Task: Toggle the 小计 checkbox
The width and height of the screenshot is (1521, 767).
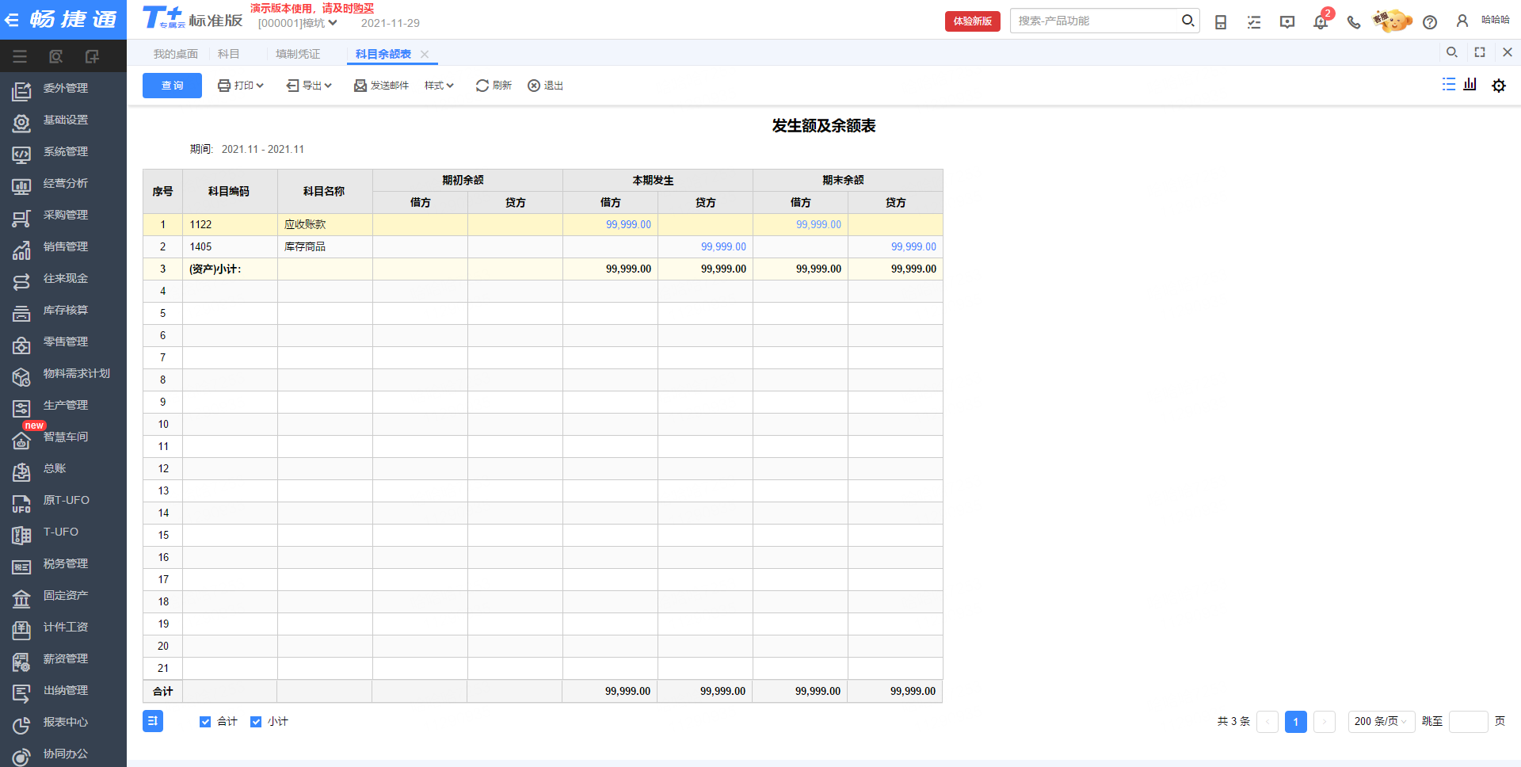Action: 256,722
